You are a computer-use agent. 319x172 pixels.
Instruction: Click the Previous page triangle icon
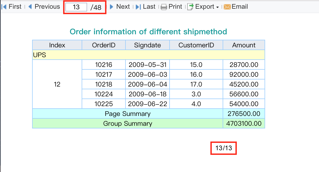tap(30, 7)
